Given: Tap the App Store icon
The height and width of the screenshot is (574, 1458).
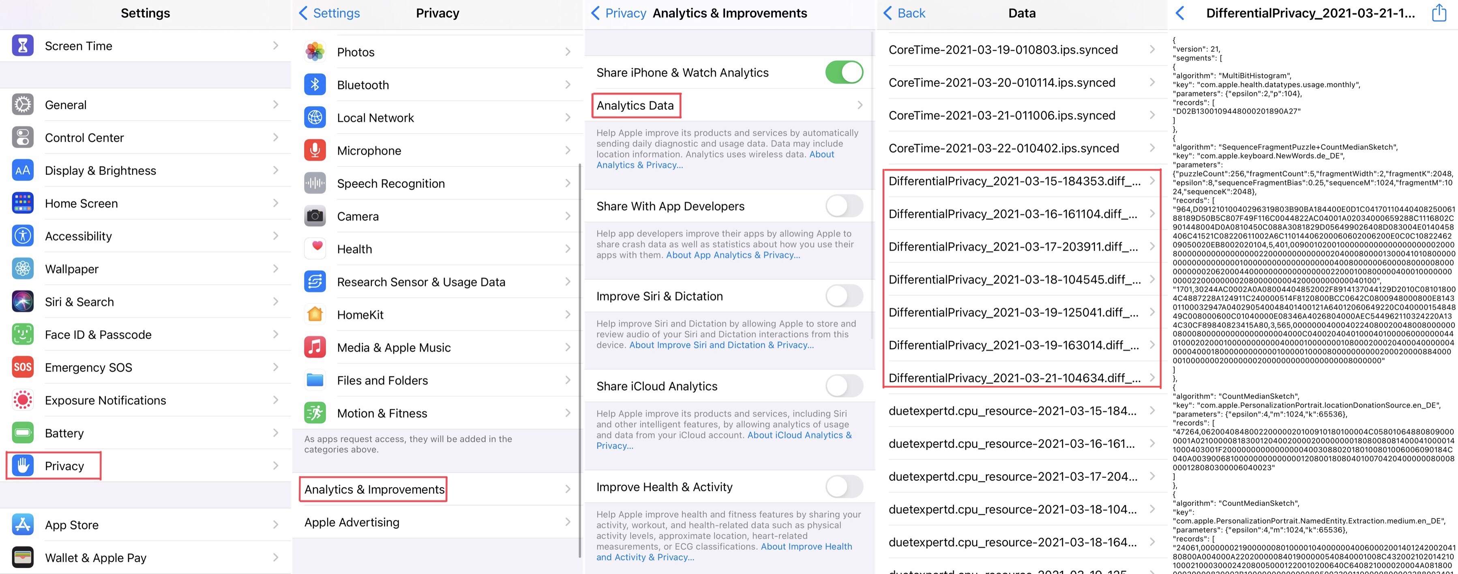Looking at the screenshot, I should point(23,525).
